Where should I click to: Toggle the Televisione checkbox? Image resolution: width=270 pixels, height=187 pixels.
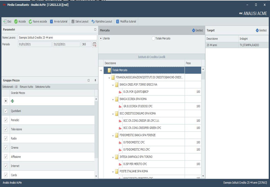(x=6, y=129)
